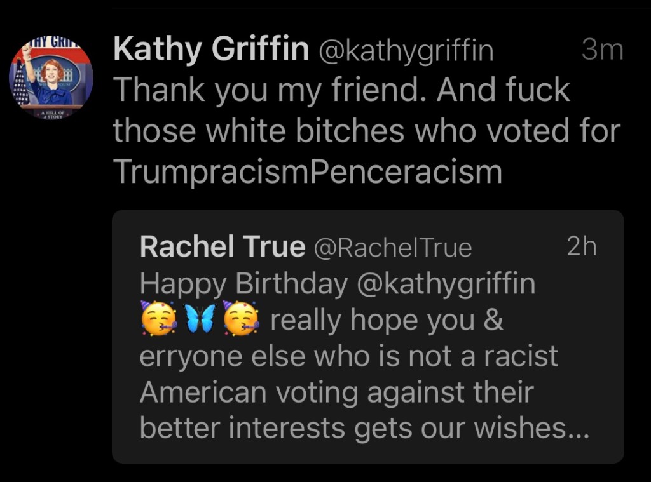Click the 2h timestamp in quoted tweet
651x482 pixels.
click(581, 246)
